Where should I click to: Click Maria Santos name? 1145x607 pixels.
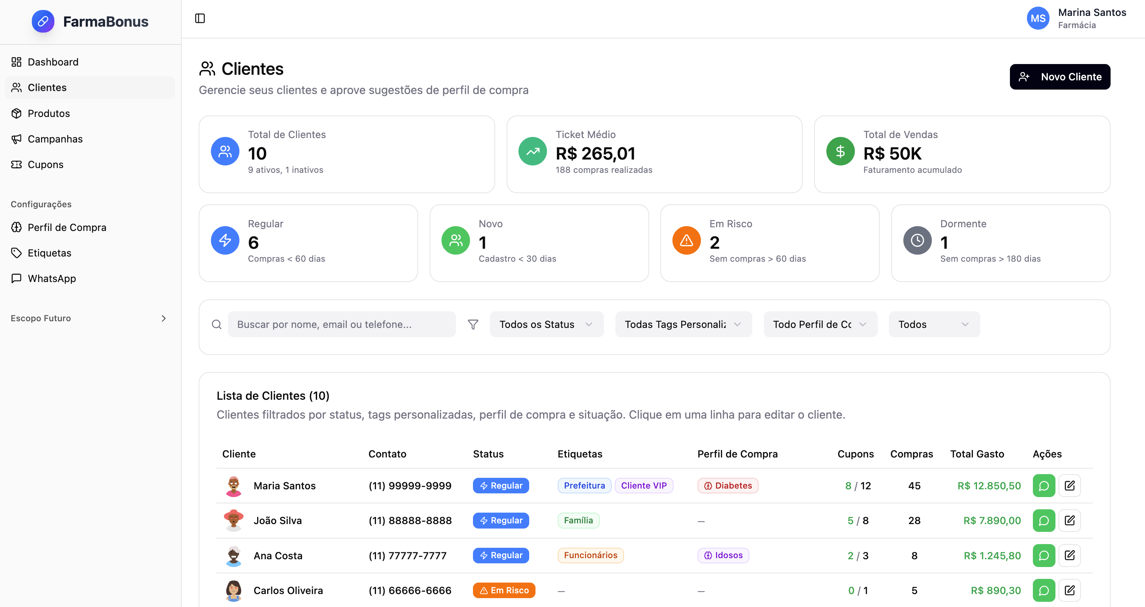pos(285,486)
